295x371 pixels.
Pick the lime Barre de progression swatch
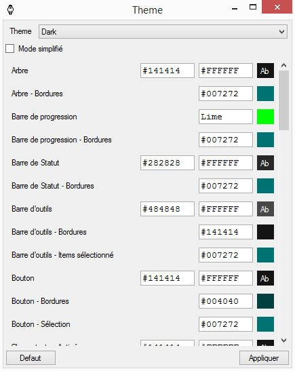coord(265,117)
